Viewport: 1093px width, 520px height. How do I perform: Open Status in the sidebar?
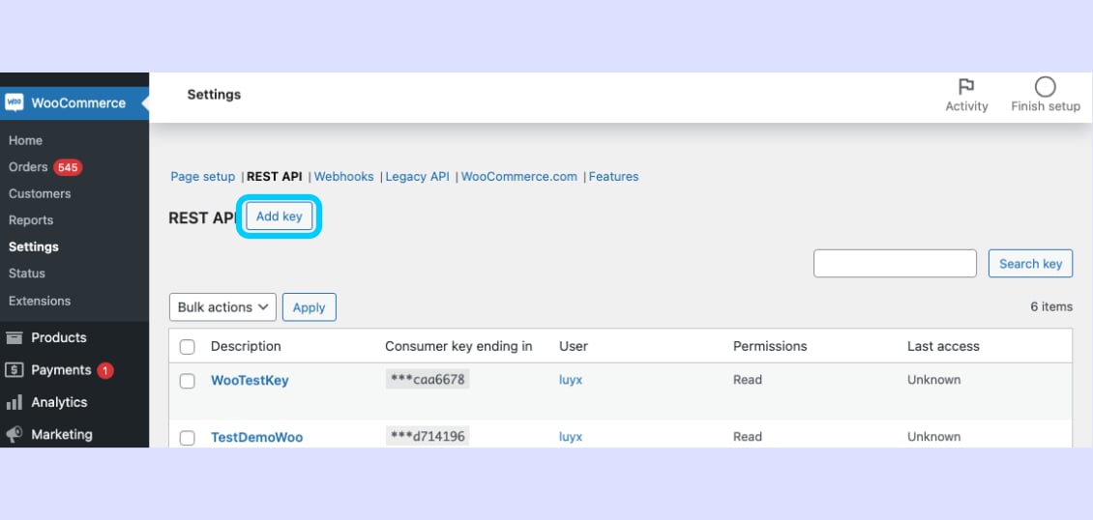26,274
